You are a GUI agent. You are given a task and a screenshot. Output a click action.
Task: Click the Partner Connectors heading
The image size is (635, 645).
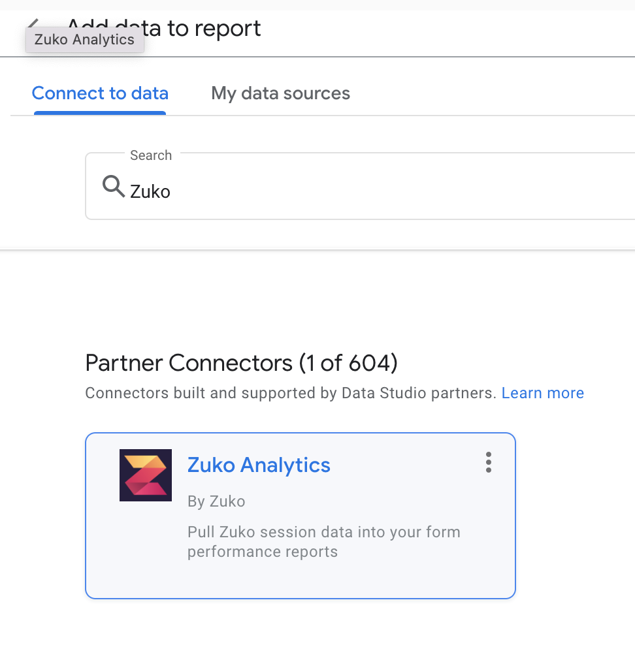242,363
